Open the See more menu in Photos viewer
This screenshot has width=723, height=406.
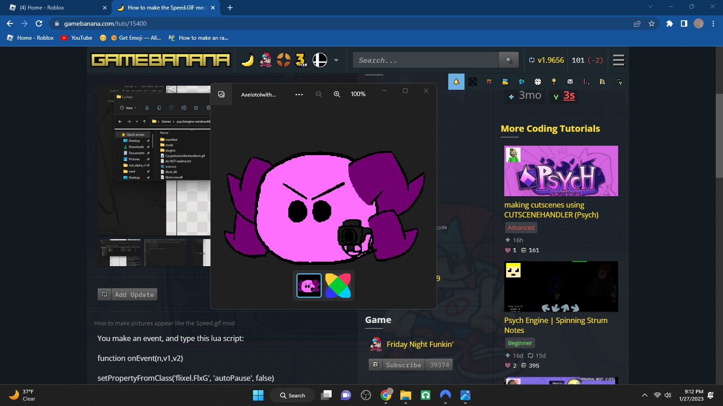(x=299, y=94)
